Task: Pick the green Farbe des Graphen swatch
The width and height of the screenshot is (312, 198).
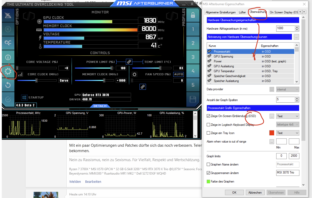Action: click(x=209, y=181)
